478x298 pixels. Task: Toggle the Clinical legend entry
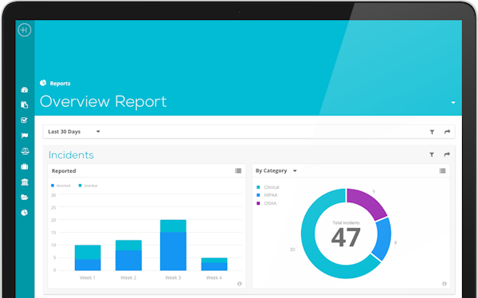268,187
